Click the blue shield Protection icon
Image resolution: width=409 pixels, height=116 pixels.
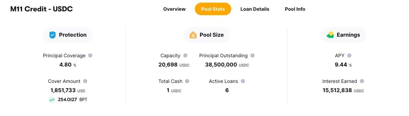[x=52, y=35]
